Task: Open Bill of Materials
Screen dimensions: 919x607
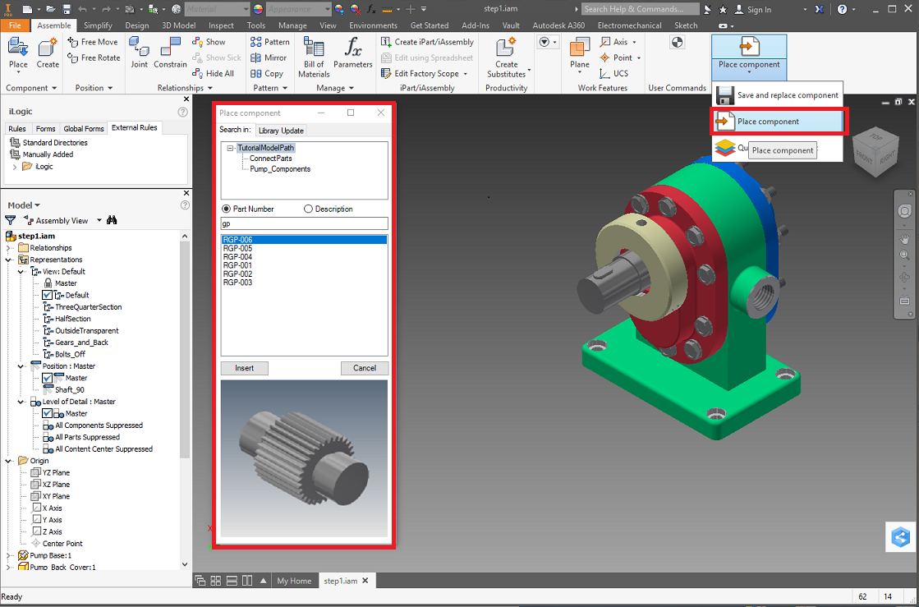Action: 314,57
